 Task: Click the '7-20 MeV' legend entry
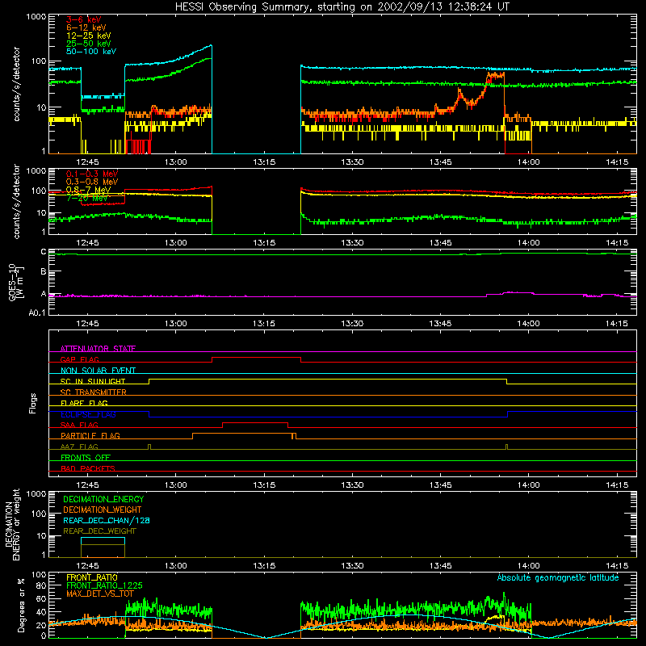click(86, 198)
